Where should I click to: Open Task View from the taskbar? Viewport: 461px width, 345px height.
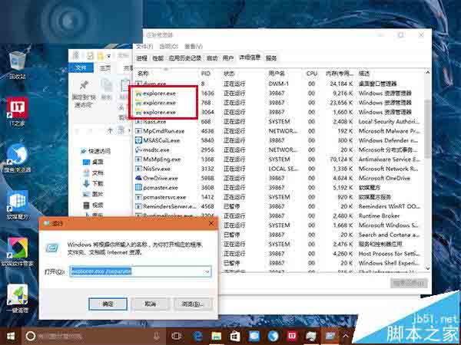coord(176,337)
